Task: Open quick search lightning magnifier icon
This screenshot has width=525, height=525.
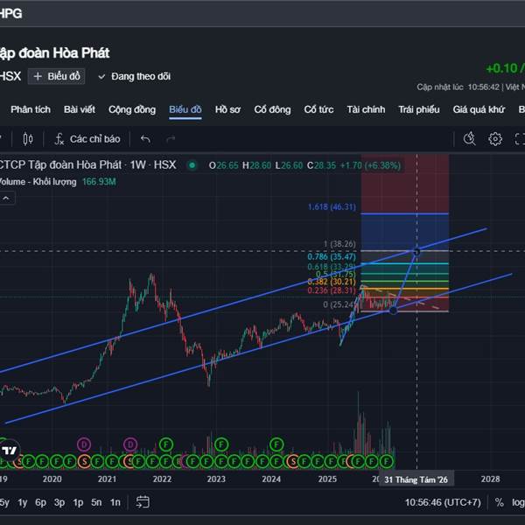Action: [469, 138]
